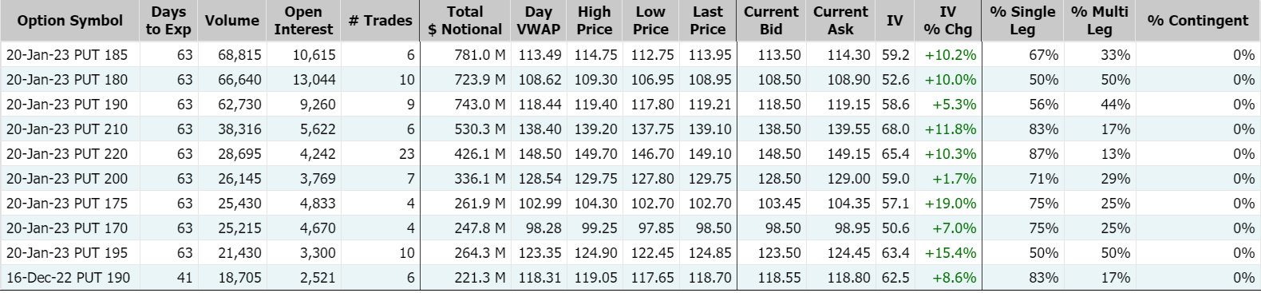
Task: Click the Open Interest column header
Action: [303, 21]
